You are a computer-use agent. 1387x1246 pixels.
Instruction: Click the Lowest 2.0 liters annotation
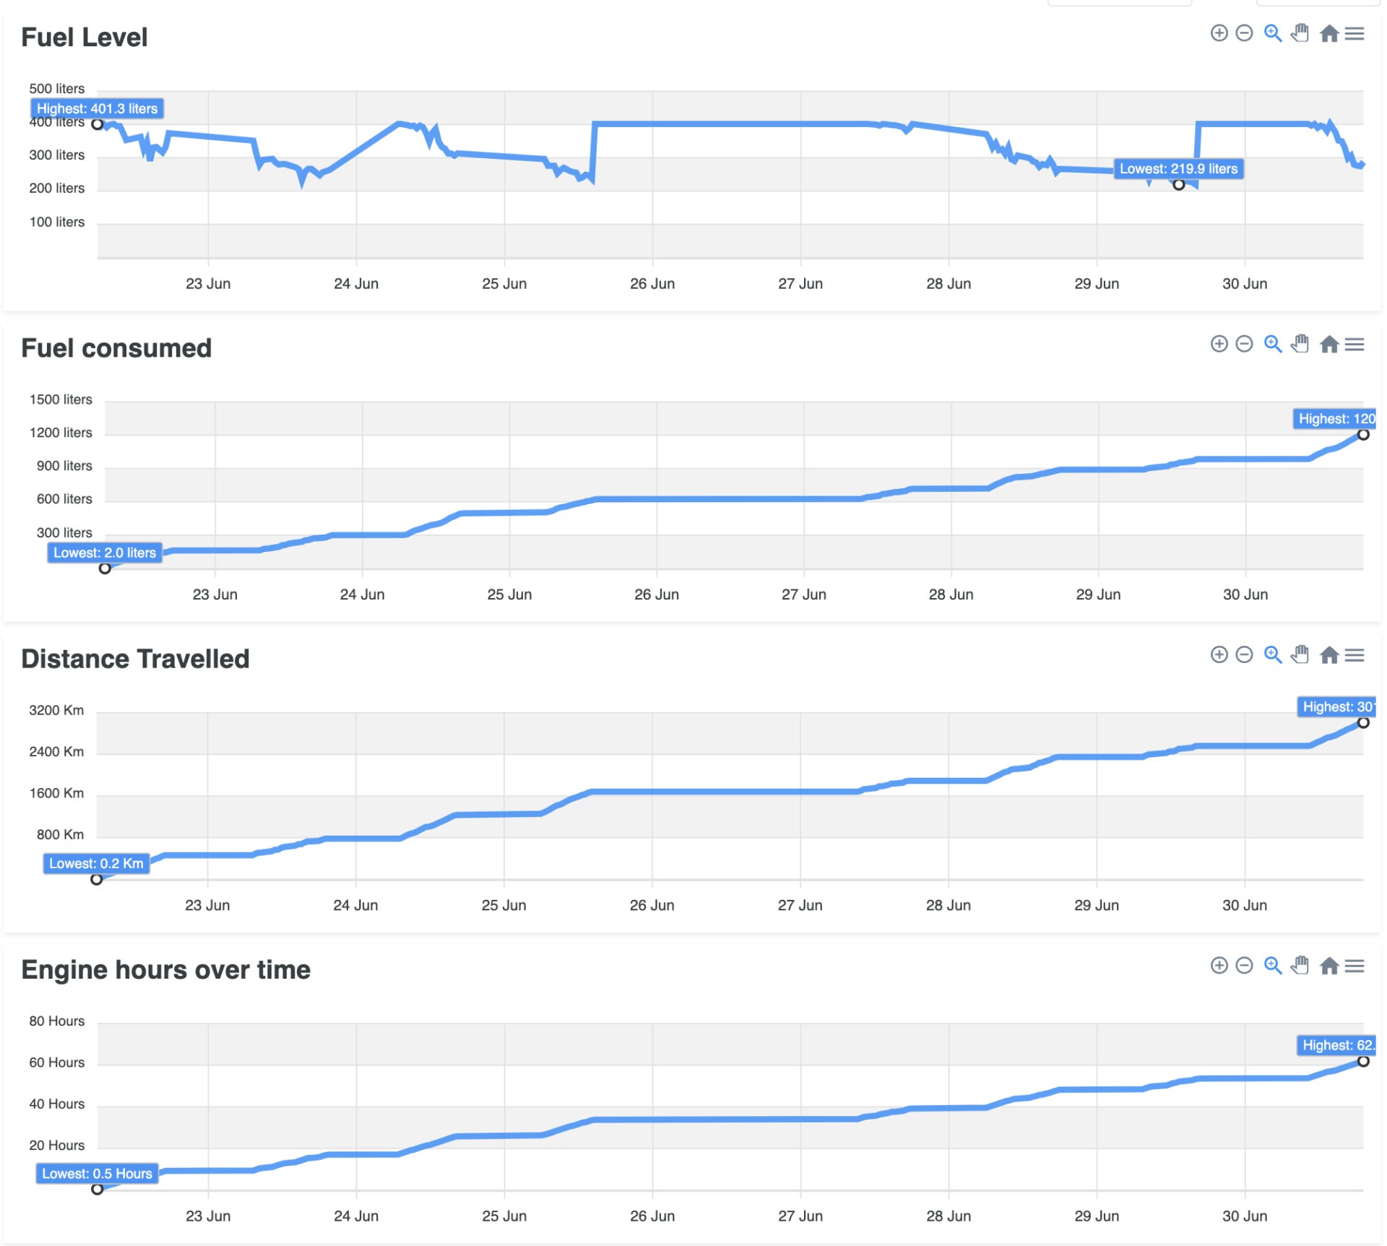click(105, 553)
